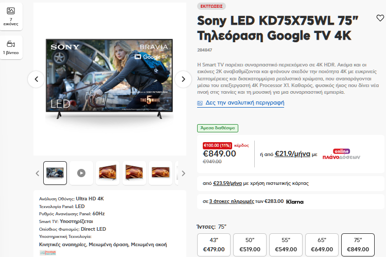Open the €23.59/μήνα credit card link
386x257 pixels.
point(227,183)
